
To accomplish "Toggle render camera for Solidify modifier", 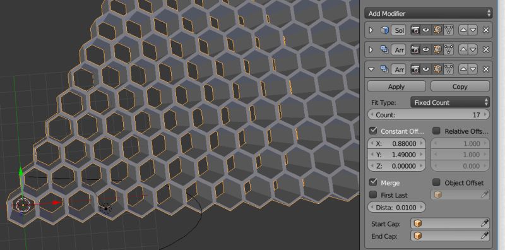I will [x=415, y=30].
